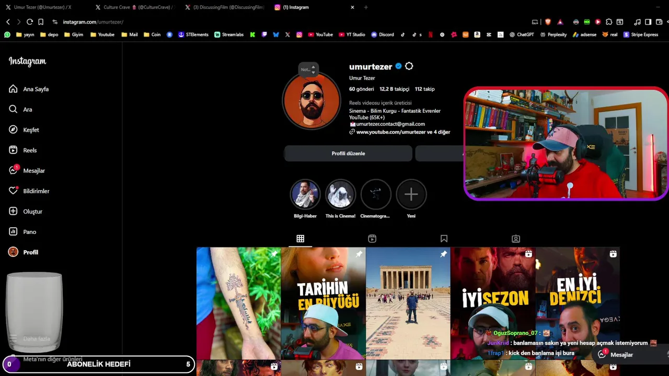This screenshot has width=669, height=376.
Task: Open the Bluesky butterfly bookmark
Action: pos(276,34)
